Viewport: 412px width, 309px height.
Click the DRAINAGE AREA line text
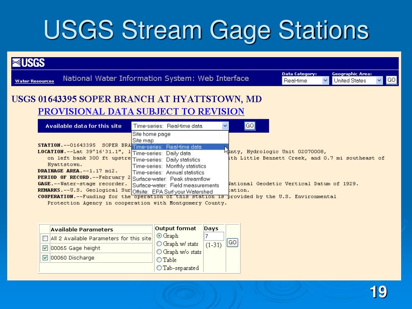pyautogui.click(x=78, y=171)
